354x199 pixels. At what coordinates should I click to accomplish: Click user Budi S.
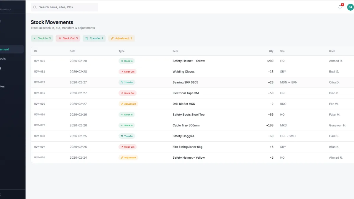click(334, 72)
